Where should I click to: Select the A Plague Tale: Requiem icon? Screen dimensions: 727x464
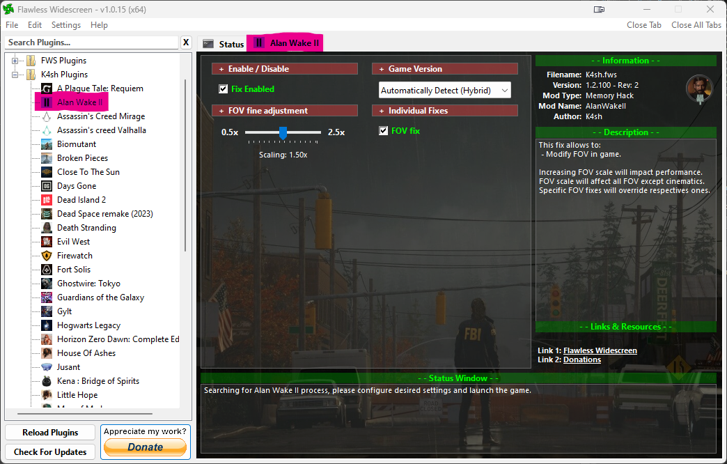pos(47,88)
